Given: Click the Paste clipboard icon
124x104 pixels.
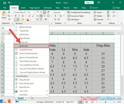Looking at the screenshot, I should 4,14.
